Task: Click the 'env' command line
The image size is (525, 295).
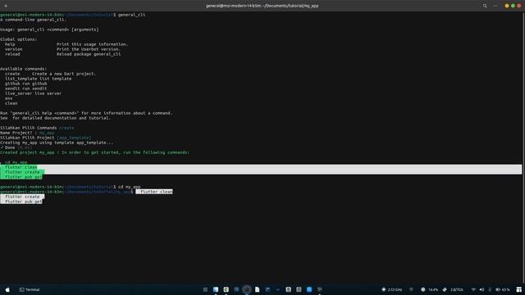Action: pos(8,98)
